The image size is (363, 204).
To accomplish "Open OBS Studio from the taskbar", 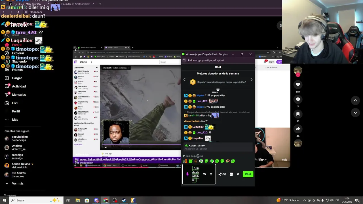I will tap(115, 200).
